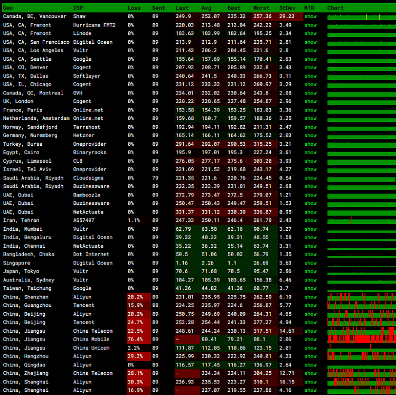Select the 76.4% loss cell
Viewport: 396px width, 395px height.
tap(139, 339)
